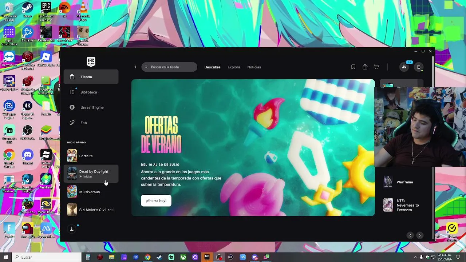The width and height of the screenshot is (466, 262).
Task: Select NTE: Neverness to Everness
Action: [x=402, y=205]
